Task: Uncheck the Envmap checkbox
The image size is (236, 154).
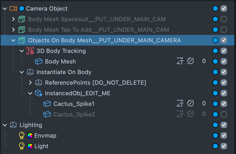Action: 224,135
